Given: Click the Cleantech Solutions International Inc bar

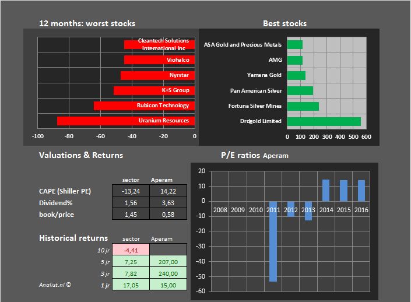Looking at the screenshot, I should [x=159, y=44].
